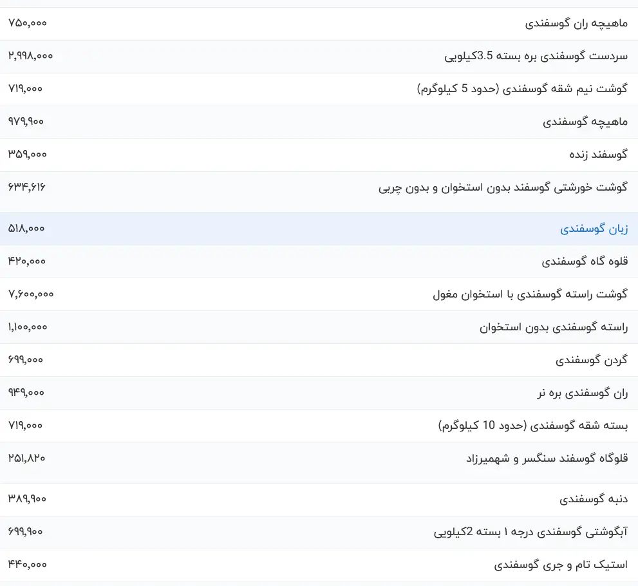The height and width of the screenshot is (586, 638).
Task: Click price ۴۴۰,۰۰۰
Action: pyautogui.click(x=27, y=565)
